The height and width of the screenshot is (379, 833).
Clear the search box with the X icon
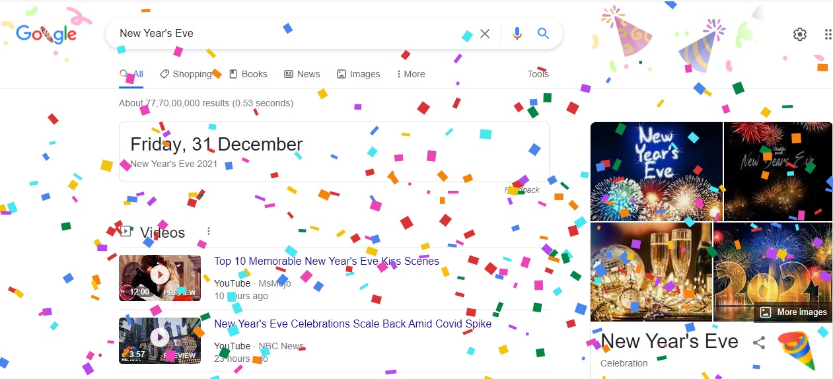pos(485,34)
